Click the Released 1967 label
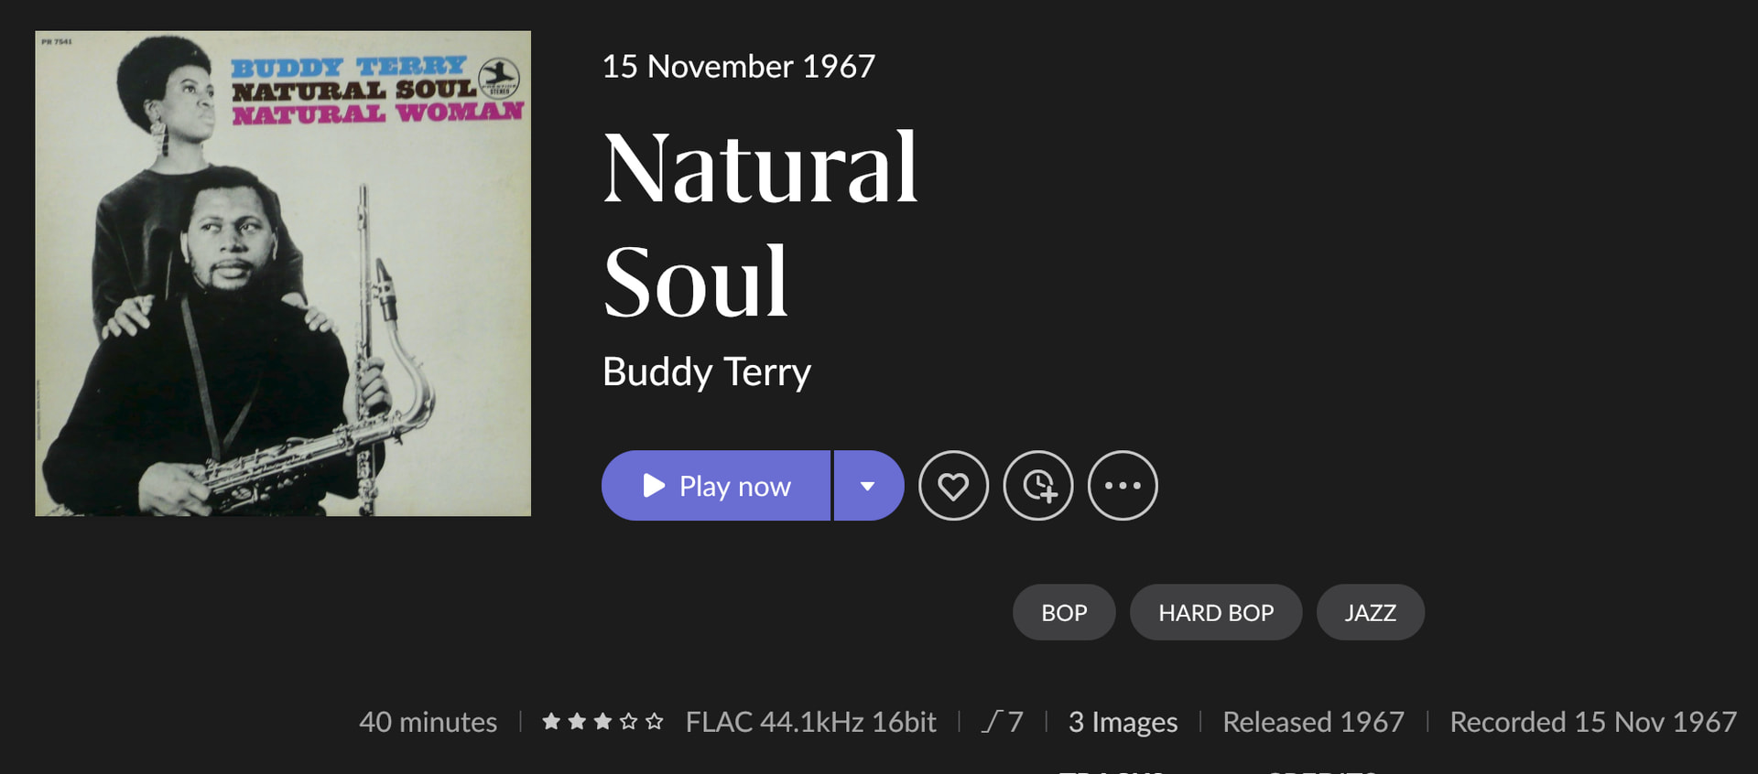This screenshot has height=774, width=1758. (1313, 722)
